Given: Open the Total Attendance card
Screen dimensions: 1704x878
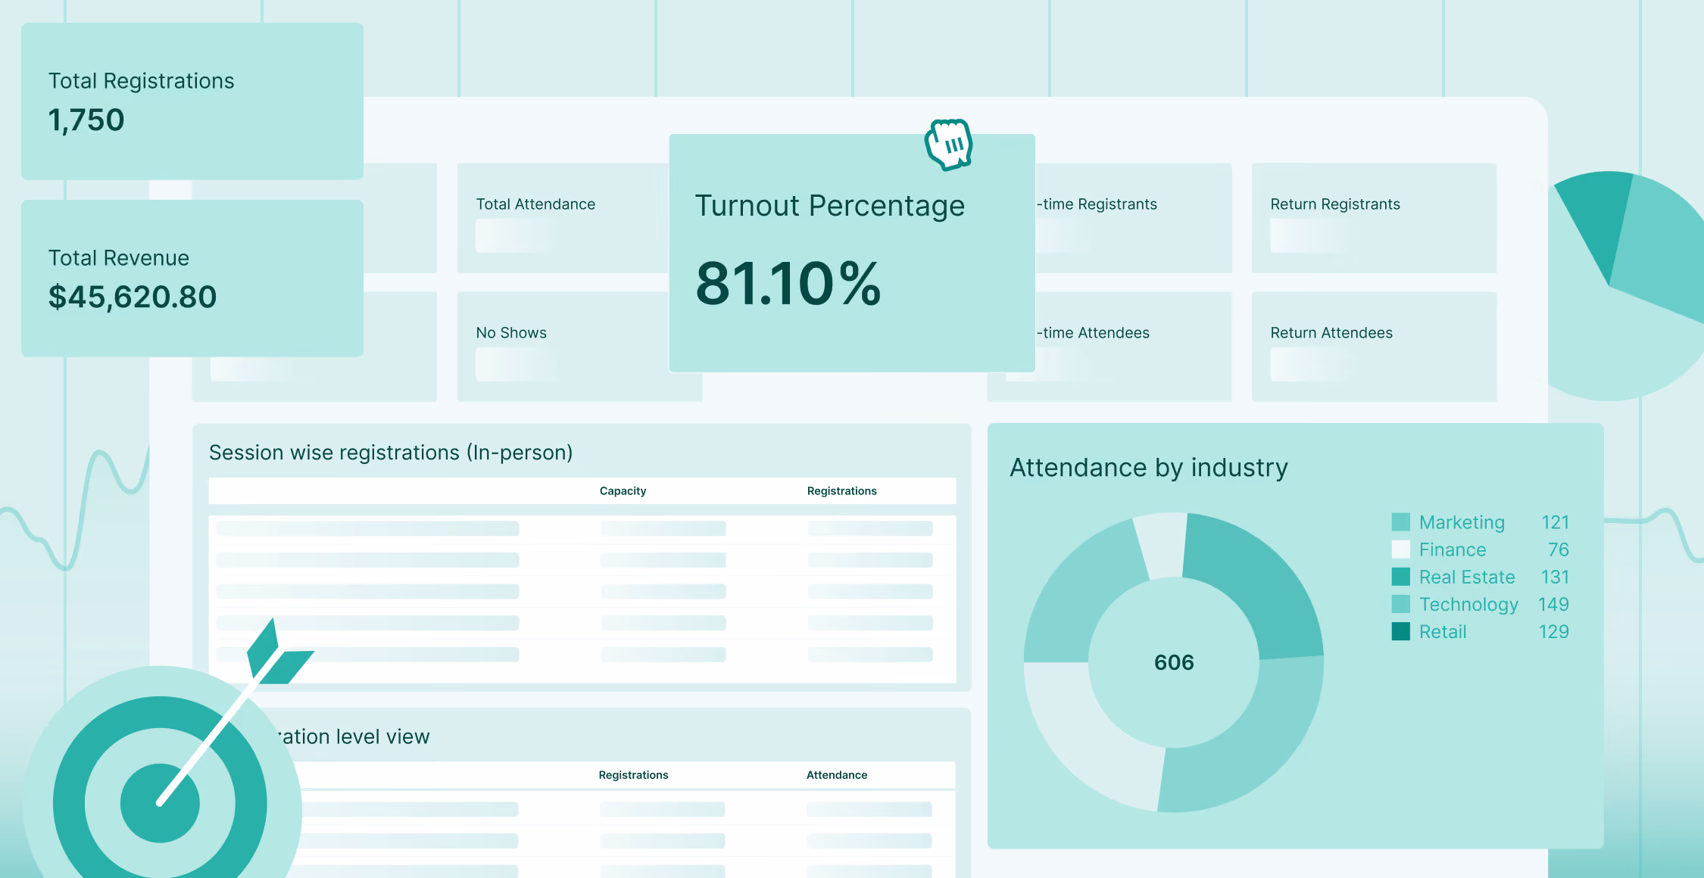Looking at the screenshot, I should pyautogui.click(x=563, y=218).
